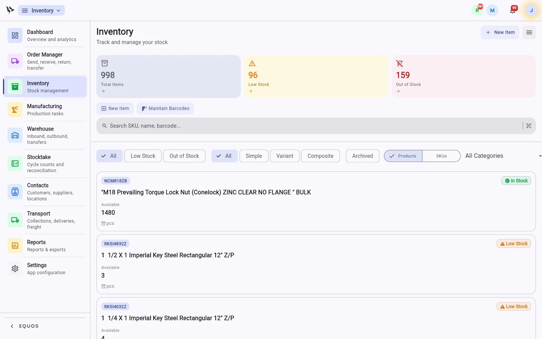Click the Warehouse building icon

pos(15,135)
